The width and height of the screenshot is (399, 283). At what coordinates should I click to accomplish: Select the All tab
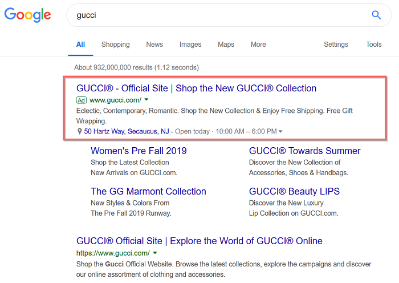click(80, 45)
